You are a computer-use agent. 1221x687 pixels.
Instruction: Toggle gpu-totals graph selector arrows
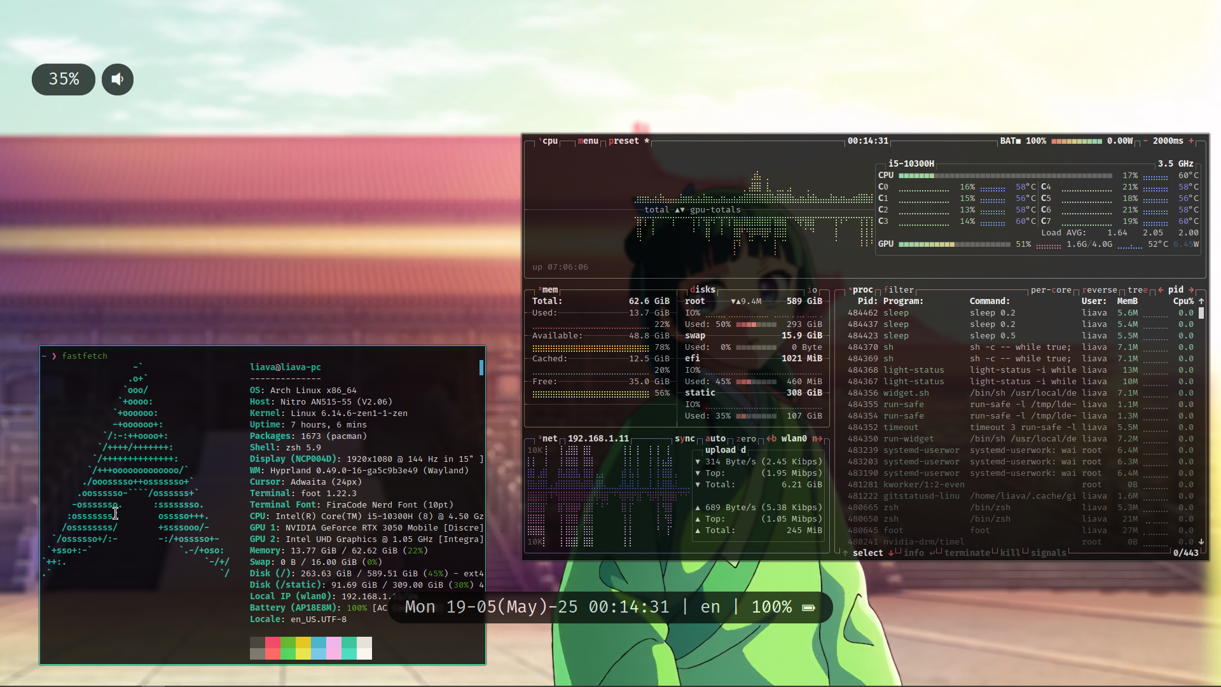680,209
